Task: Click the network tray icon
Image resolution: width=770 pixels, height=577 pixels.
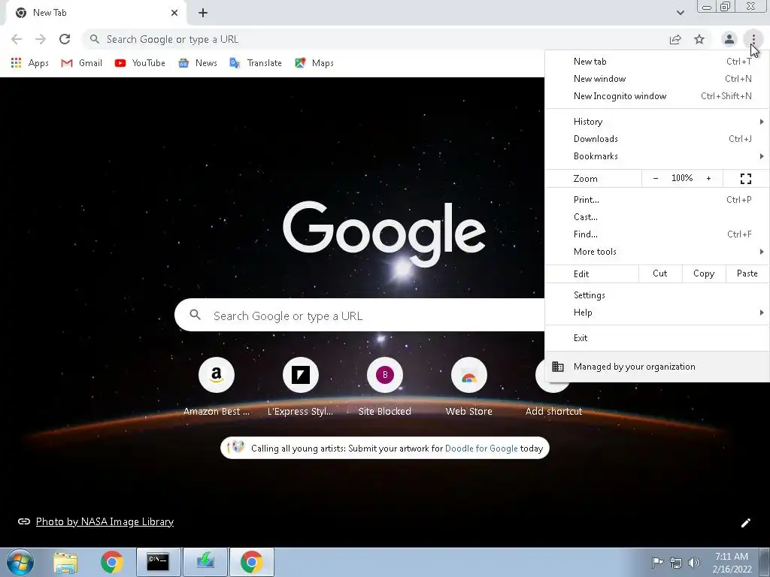Action: [676, 563]
